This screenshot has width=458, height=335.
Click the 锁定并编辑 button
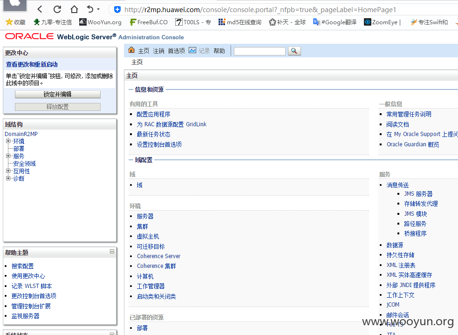(x=58, y=94)
